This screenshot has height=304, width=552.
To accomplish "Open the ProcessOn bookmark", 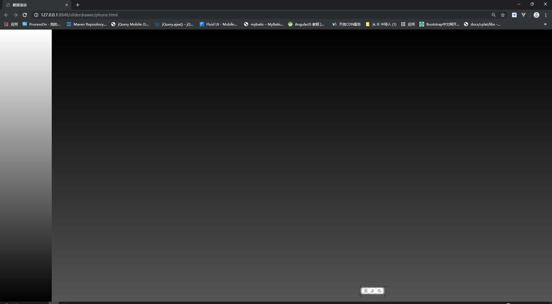I will (x=41, y=24).
